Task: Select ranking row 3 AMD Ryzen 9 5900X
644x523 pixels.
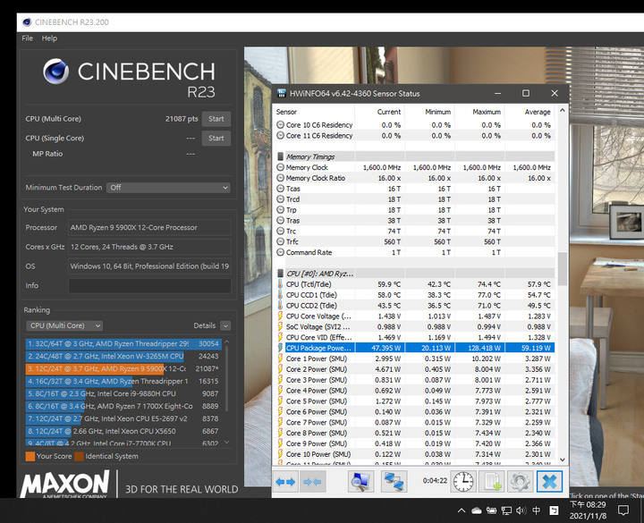Action: (x=123, y=368)
